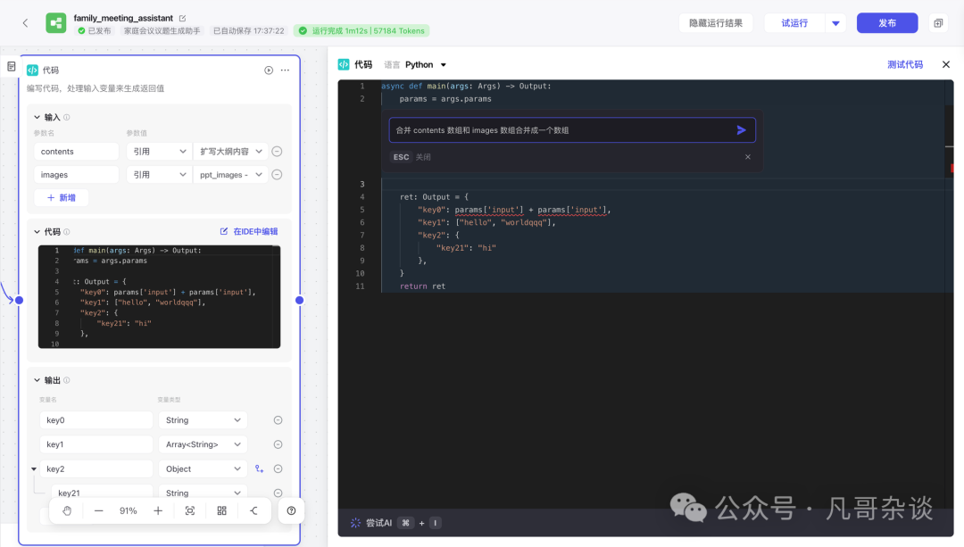Show info tooltip next to 输出
Screen dimensions: 964x547
66,380
